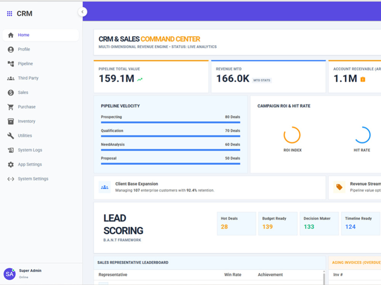Click the Sales dollar icon

click(11, 92)
